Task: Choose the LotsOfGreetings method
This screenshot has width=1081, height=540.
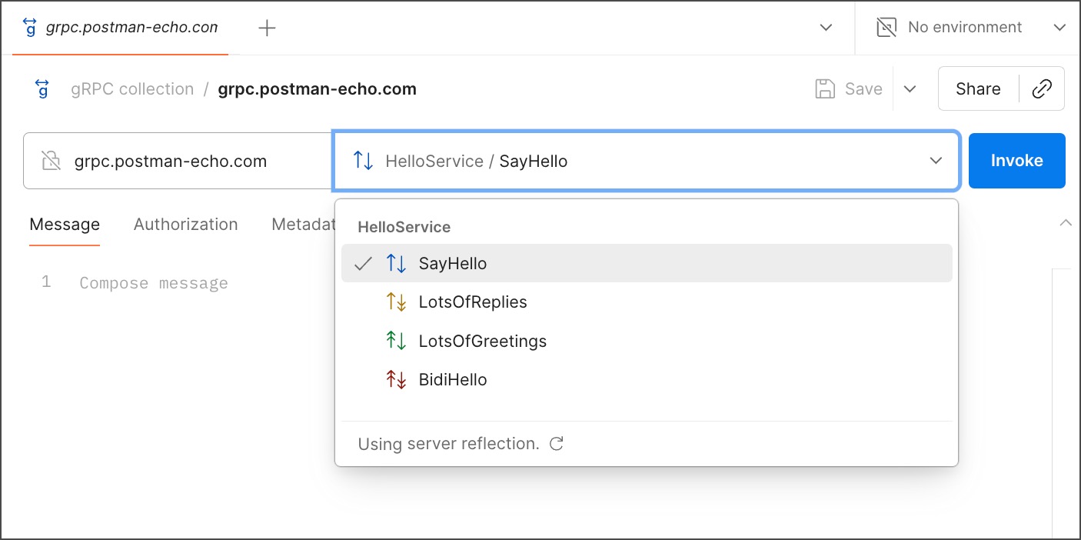Action: 482,341
